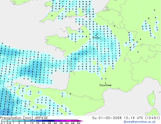
Task: Pick the 0.5–1 mm legend swatch
Action: (x=10, y=121)
